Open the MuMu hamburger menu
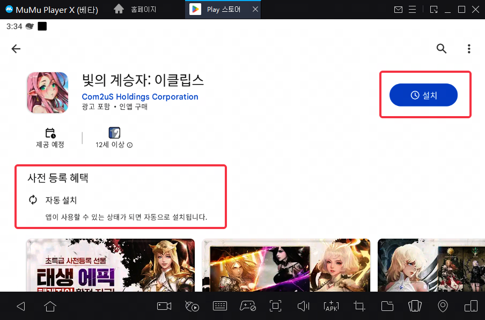Image resolution: width=485 pixels, height=320 pixels. pos(413,10)
